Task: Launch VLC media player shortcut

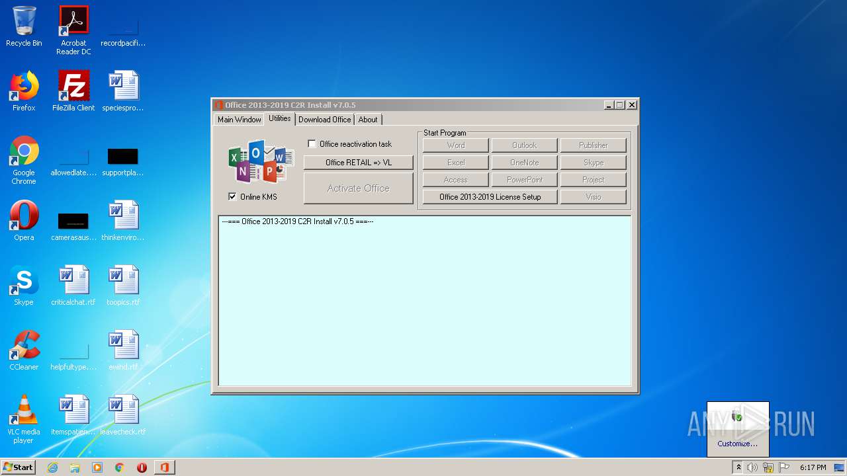Action: [24, 419]
